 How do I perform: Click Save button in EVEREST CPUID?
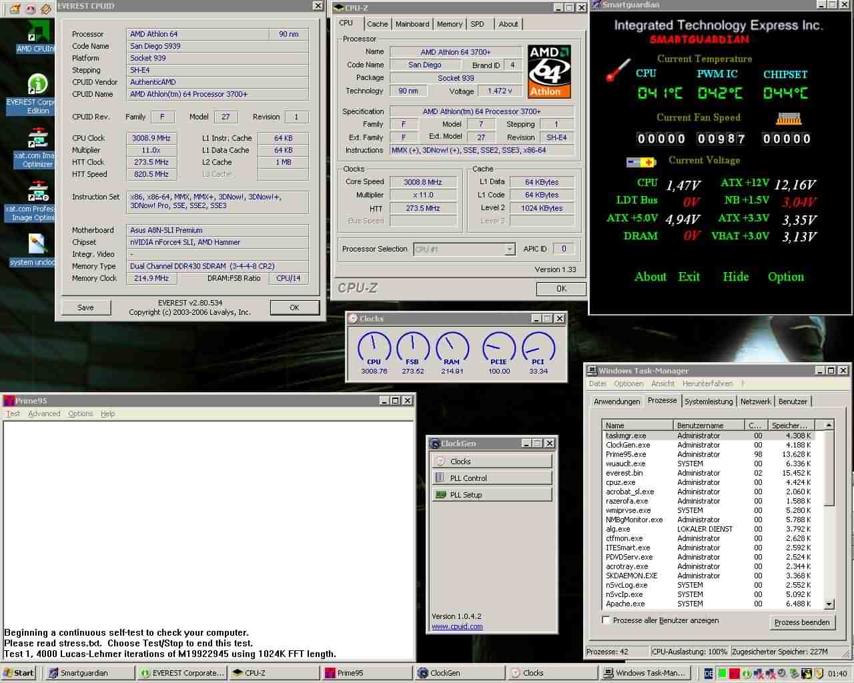pos(85,307)
